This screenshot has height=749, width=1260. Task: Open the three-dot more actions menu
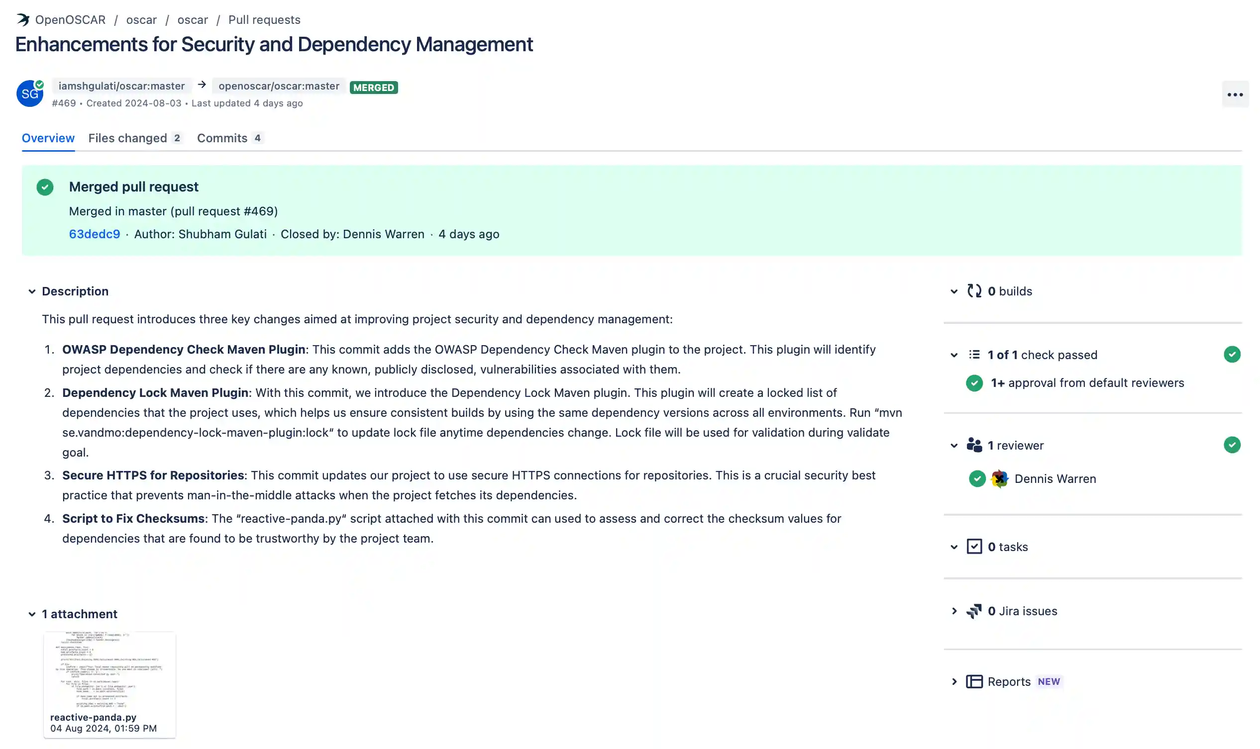tap(1235, 94)
